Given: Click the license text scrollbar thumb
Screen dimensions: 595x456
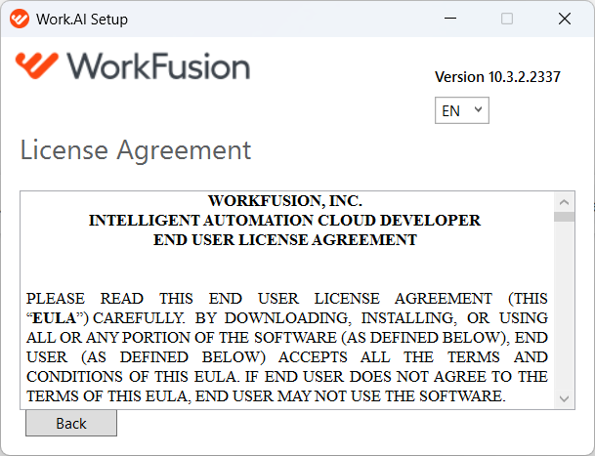Looking at the screenshot, I should click(564, 217).
